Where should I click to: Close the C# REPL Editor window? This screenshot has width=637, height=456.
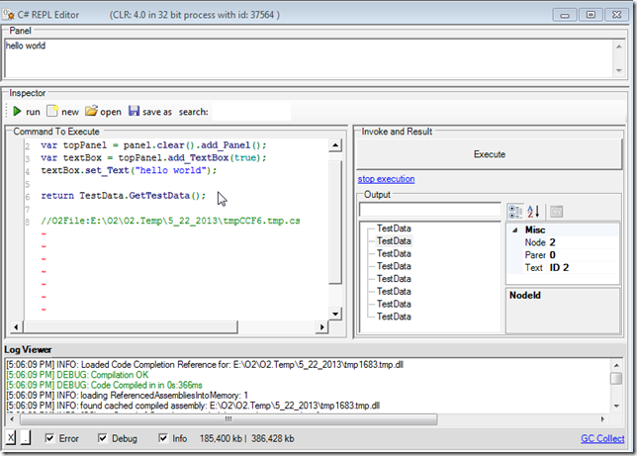616,15
